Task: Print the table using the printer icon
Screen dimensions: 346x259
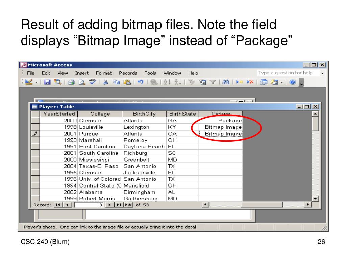Action: coord(71,82)
